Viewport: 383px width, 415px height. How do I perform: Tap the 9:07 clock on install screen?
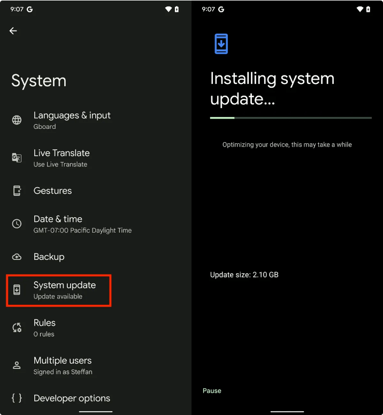(x=208, y=9)
